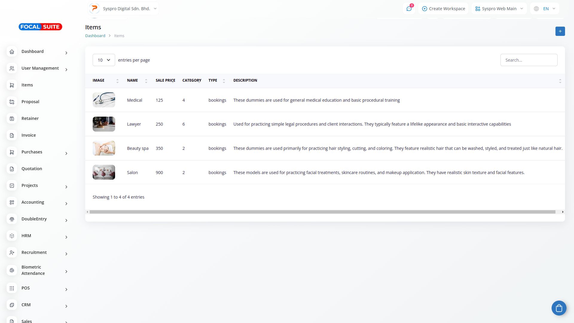Click the Create Workspace button

pyautogui.click(x=443, y=9)
